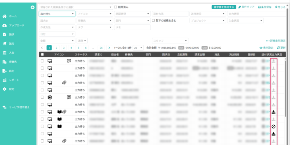This screenshot has width=290, height=145.
Task: Open the 承認状況 dropdown
Action: pyautogui.click(x=133, y=14)
